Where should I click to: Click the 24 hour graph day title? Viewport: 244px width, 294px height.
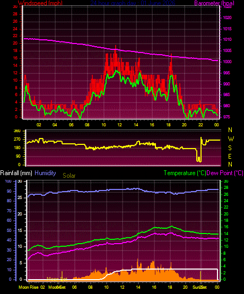pyautogui.click(x=133, y=3)
